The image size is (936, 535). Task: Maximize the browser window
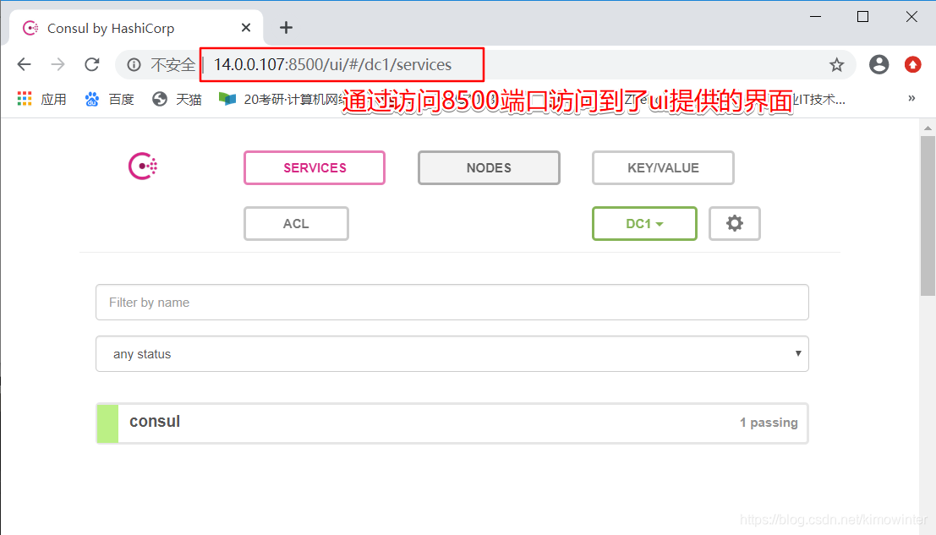point(862,17)
